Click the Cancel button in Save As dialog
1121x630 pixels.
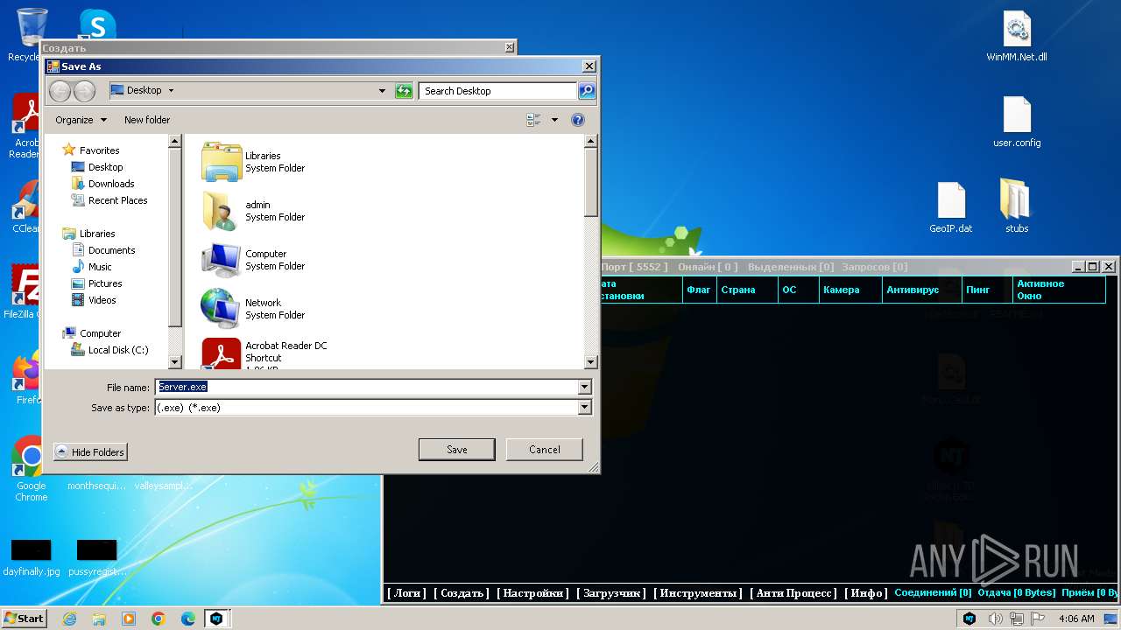coord(544,450)
